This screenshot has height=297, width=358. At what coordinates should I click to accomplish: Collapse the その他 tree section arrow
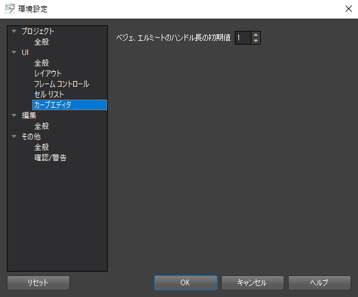14,136
